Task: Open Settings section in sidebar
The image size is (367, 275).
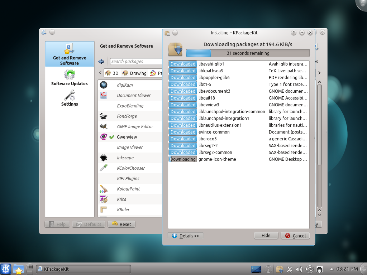Action: 70,98
